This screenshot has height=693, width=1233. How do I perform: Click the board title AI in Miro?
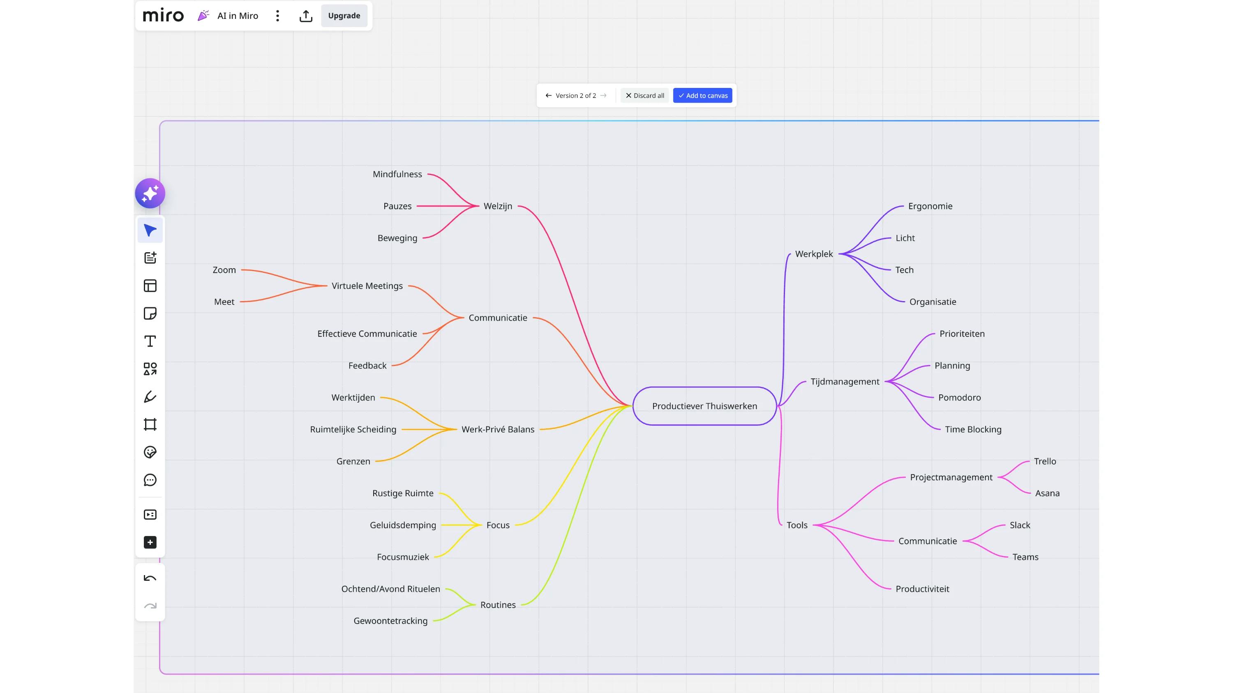click(238, 16)
